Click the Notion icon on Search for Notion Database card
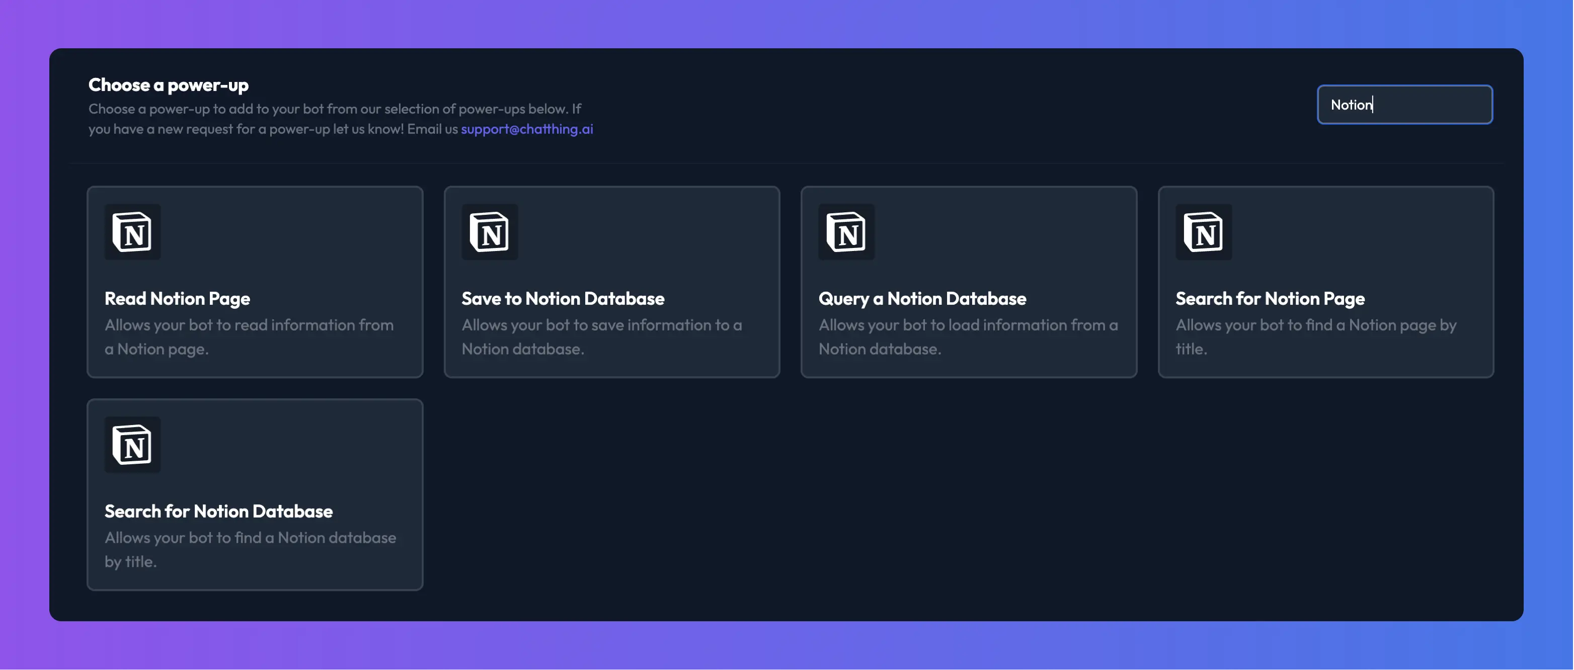Screen dimensions: 1574x670 pyautogui.click(x=133, y=445)
